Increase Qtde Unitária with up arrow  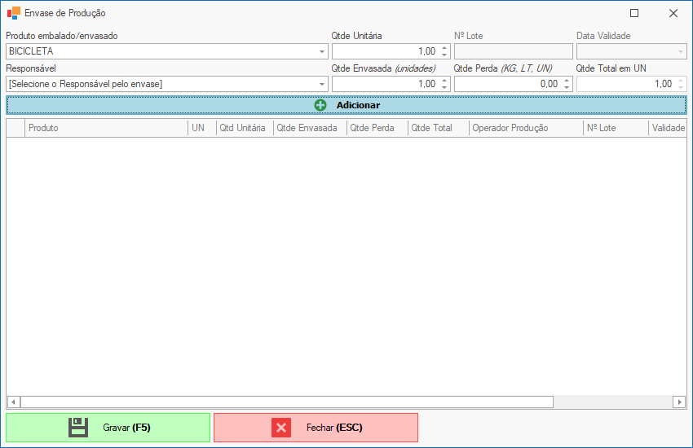tap(444, 48)
